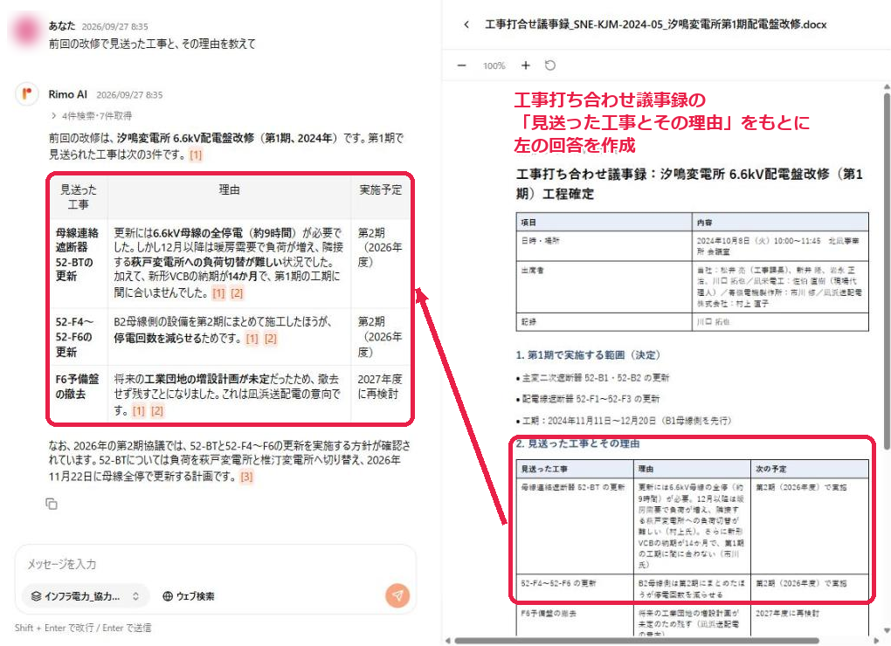891x646 pixels.
Task: Click the user message 前回の改修で見送った工事と、その理由を教えて
Action: [152, 44]
